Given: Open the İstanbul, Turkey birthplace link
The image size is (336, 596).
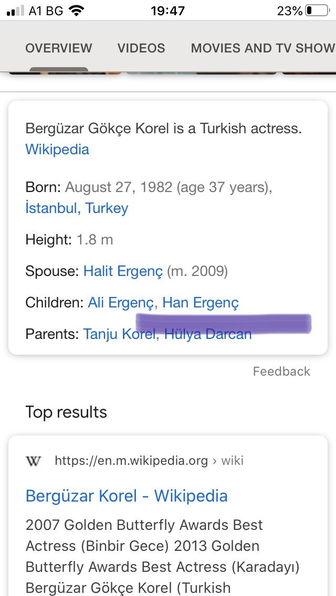Looking at the screenshot, I should coord(77,208).
